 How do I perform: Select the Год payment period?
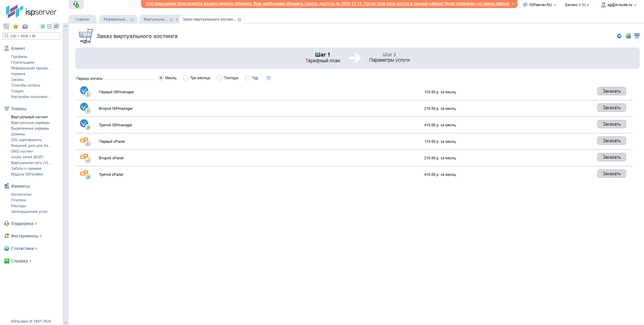[x=248, y=78]
